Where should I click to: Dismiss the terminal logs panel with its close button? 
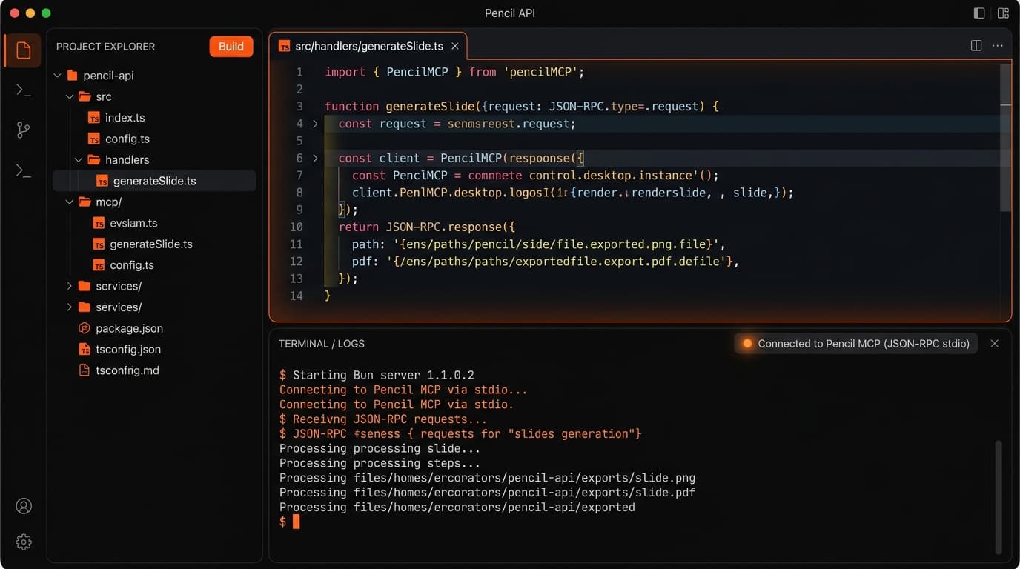click(995, 343)
